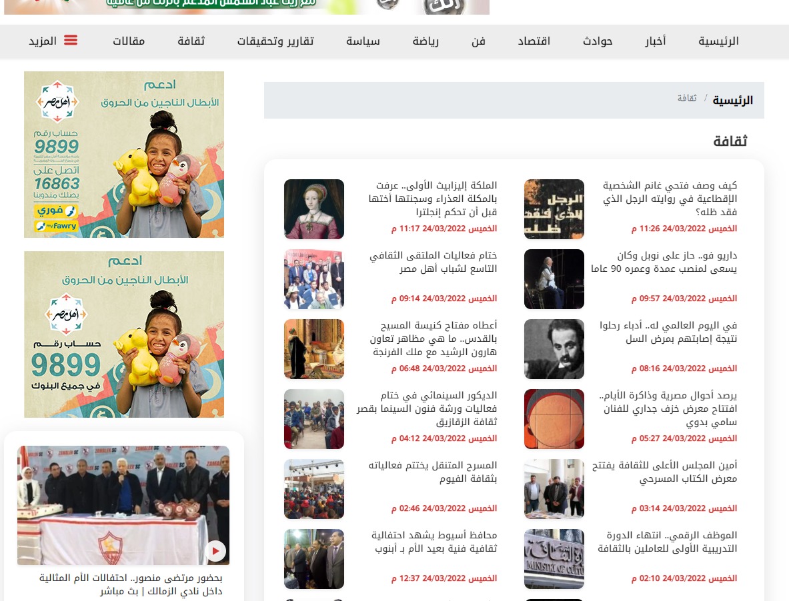Open the ceramic mural exhibition thumbnail
The image size is (789, 601).
tap(554, 419)
